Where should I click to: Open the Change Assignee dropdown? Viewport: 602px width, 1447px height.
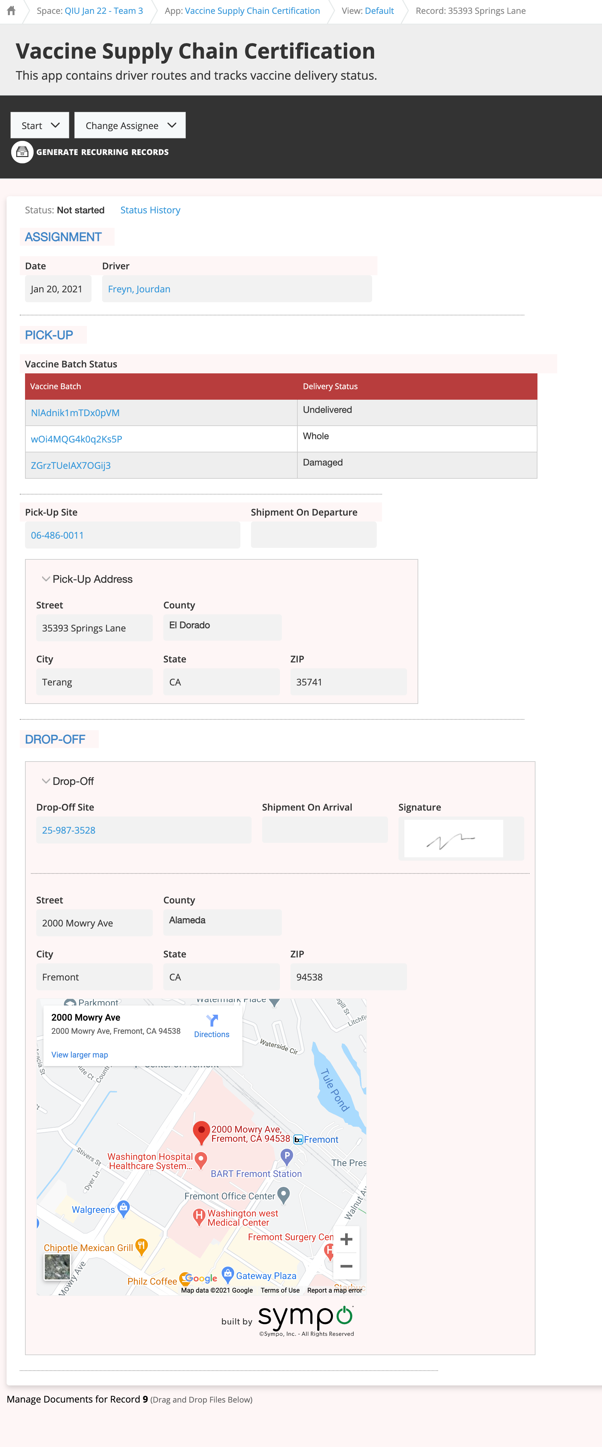pos(130,125)
